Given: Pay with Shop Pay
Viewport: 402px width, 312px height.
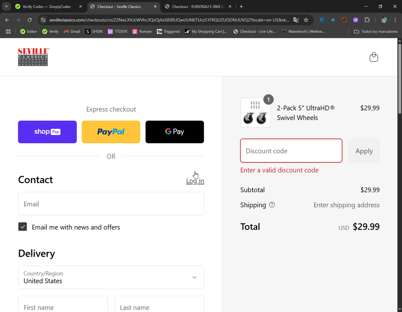Looking at the screenshot, I should (47, 132).
